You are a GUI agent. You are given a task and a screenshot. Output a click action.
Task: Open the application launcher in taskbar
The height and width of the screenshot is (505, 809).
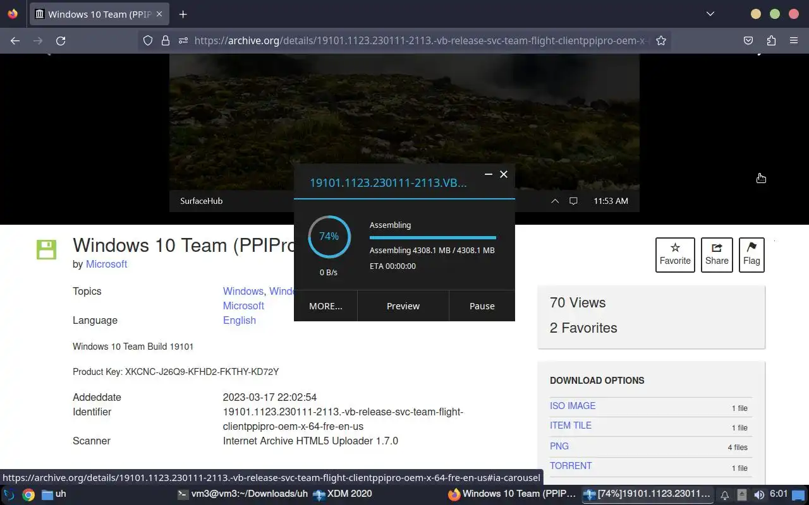(x=9, y=494)
